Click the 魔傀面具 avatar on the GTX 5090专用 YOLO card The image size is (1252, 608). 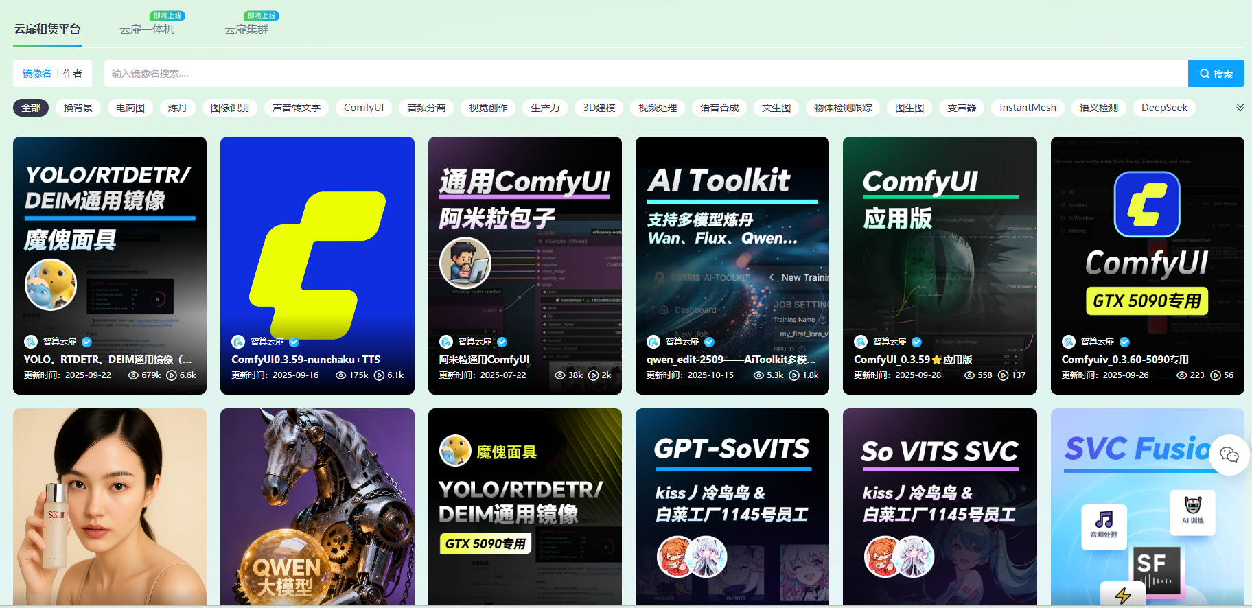tap(455, 451)
